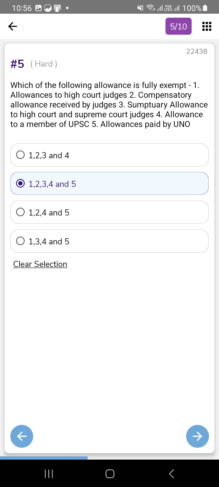Tap the muted sound status icon
This screenshot has height=487, width=219.
[x=140, y=8]
